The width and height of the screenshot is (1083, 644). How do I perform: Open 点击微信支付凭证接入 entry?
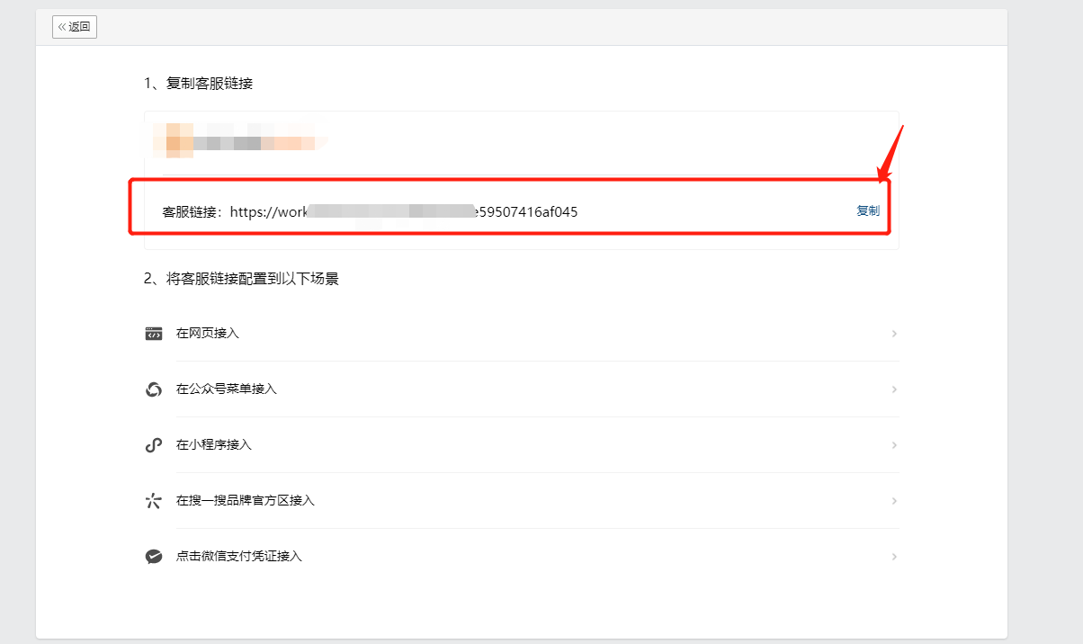pos(239,557)
